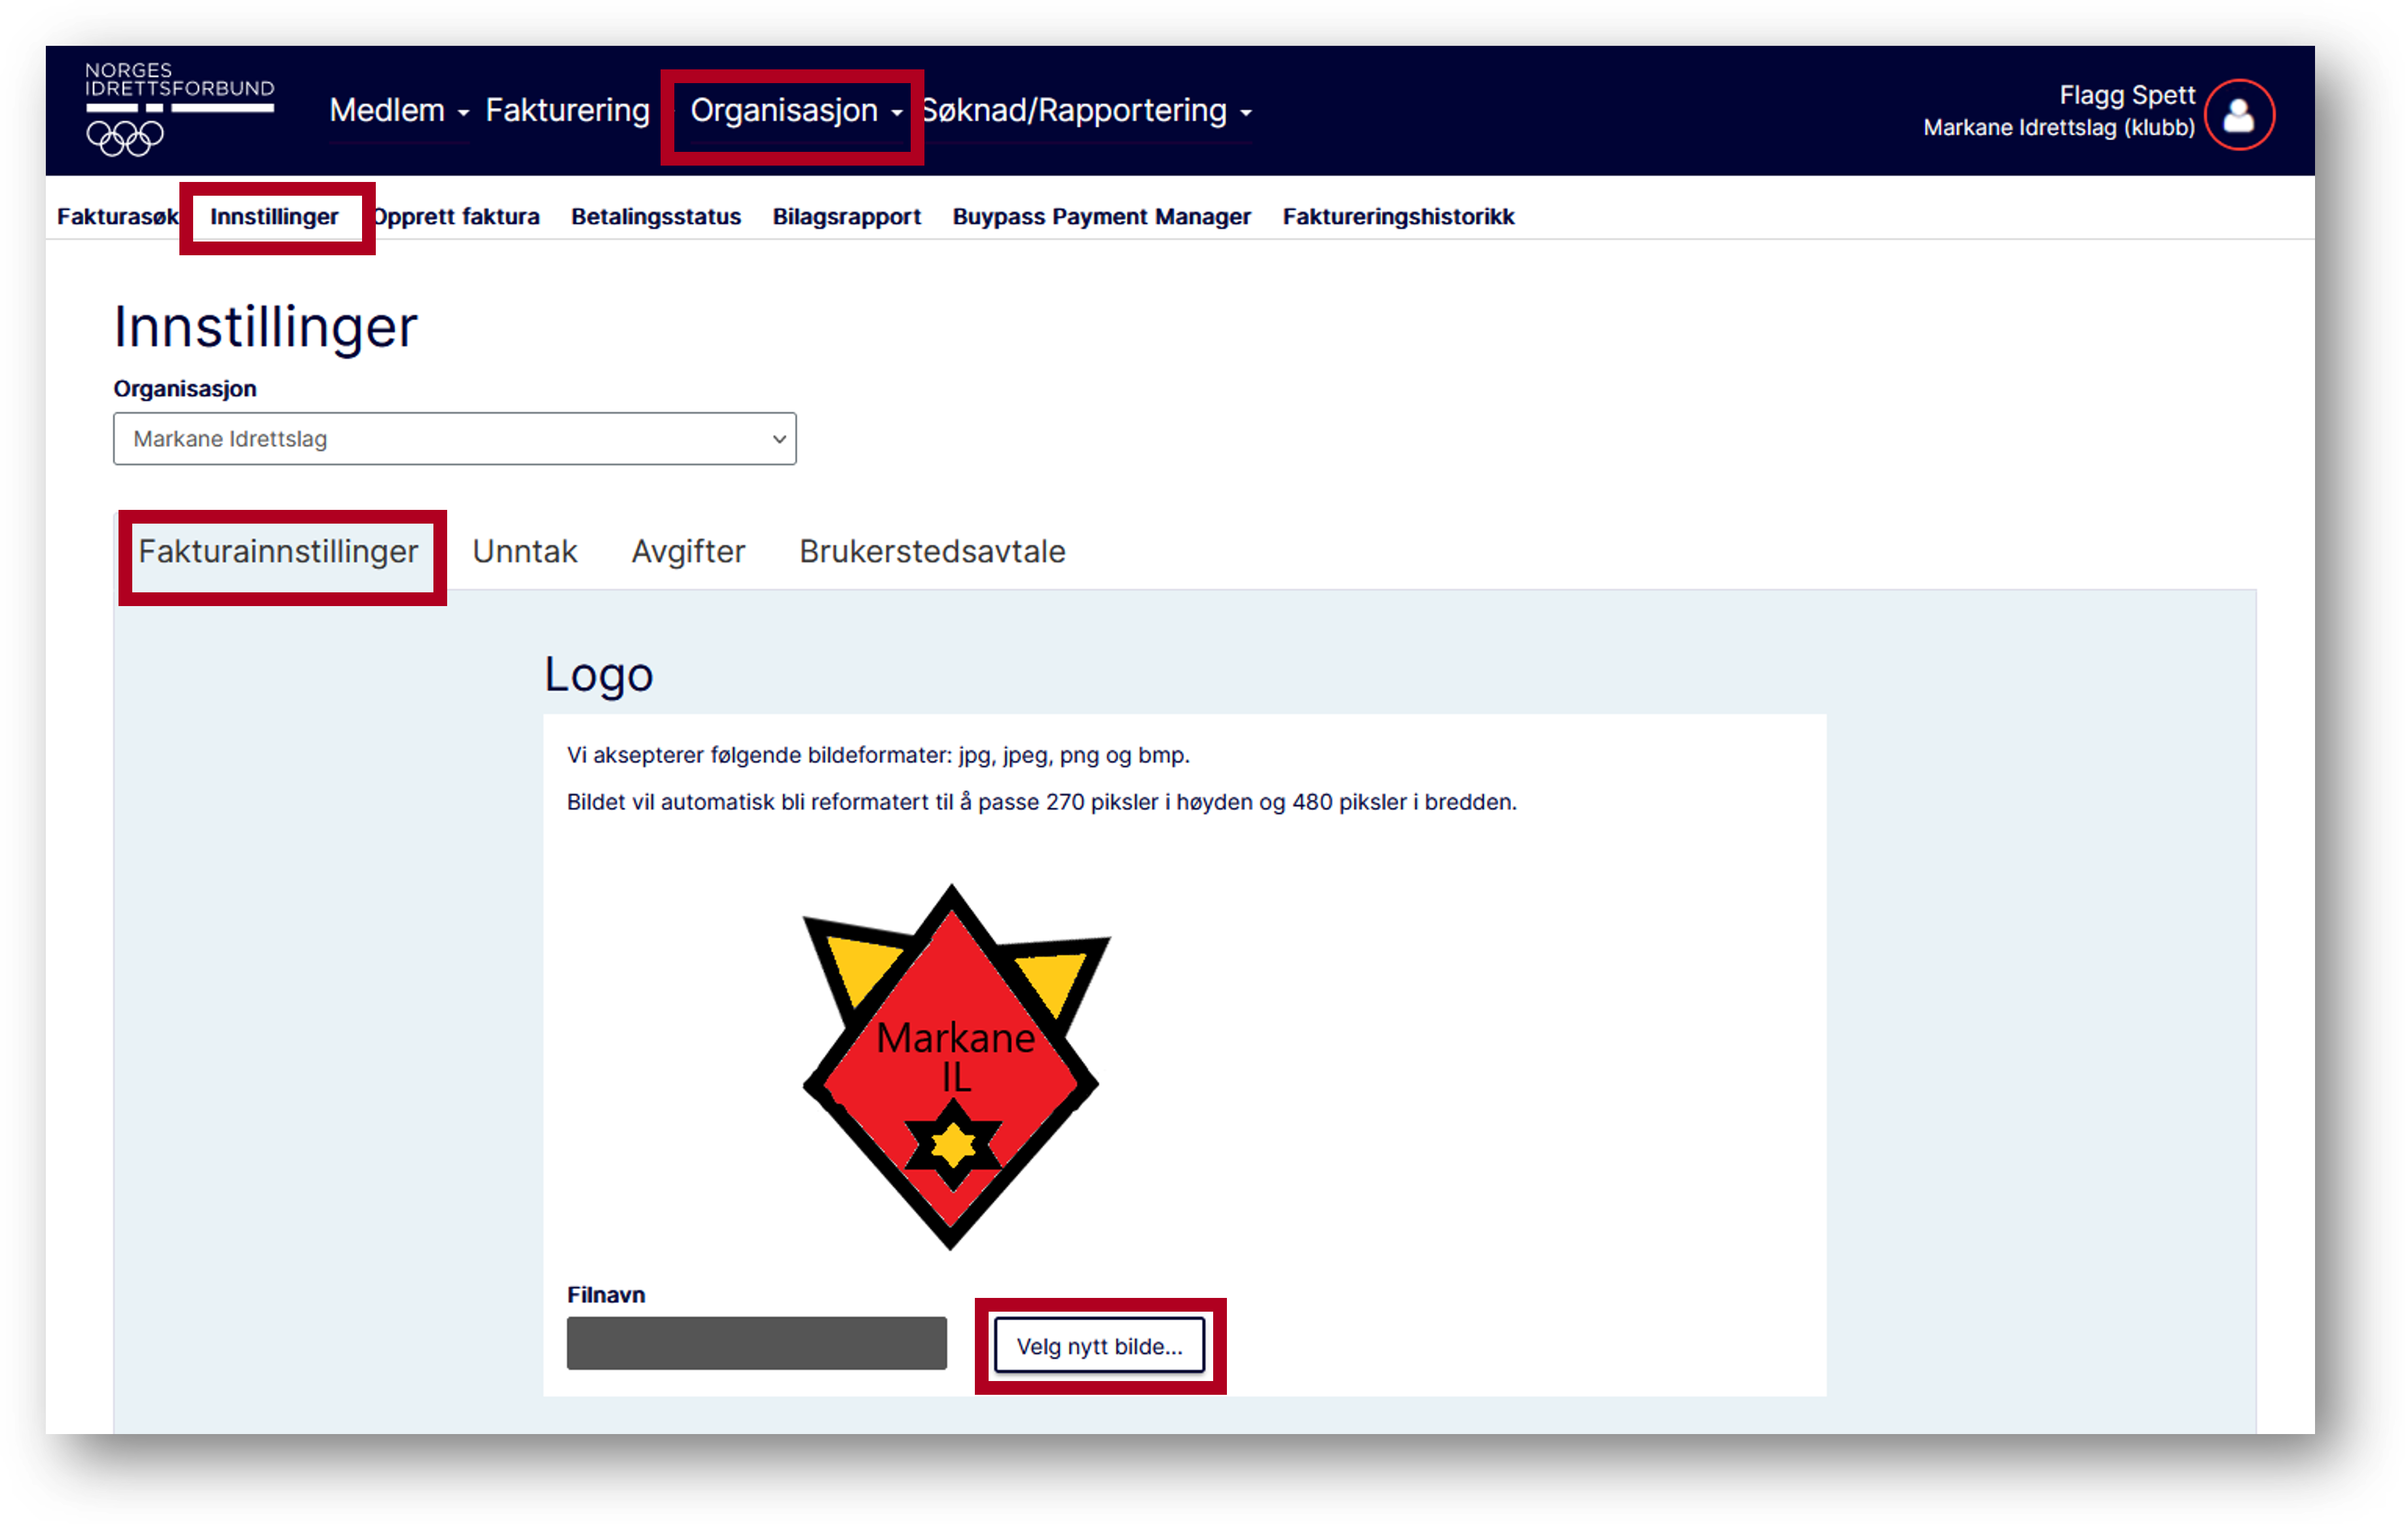This screenshot has width=2408, height=1527.
Task: Click the Flagg Spett user name
Action: pyautogui.click(x=2126, y=95)
